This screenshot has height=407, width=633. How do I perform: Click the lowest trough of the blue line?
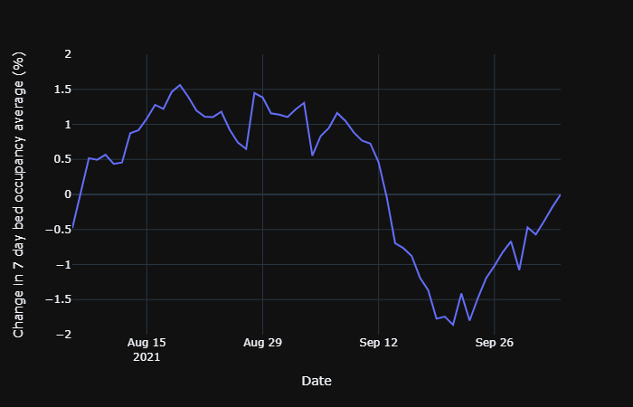(453, 325)
